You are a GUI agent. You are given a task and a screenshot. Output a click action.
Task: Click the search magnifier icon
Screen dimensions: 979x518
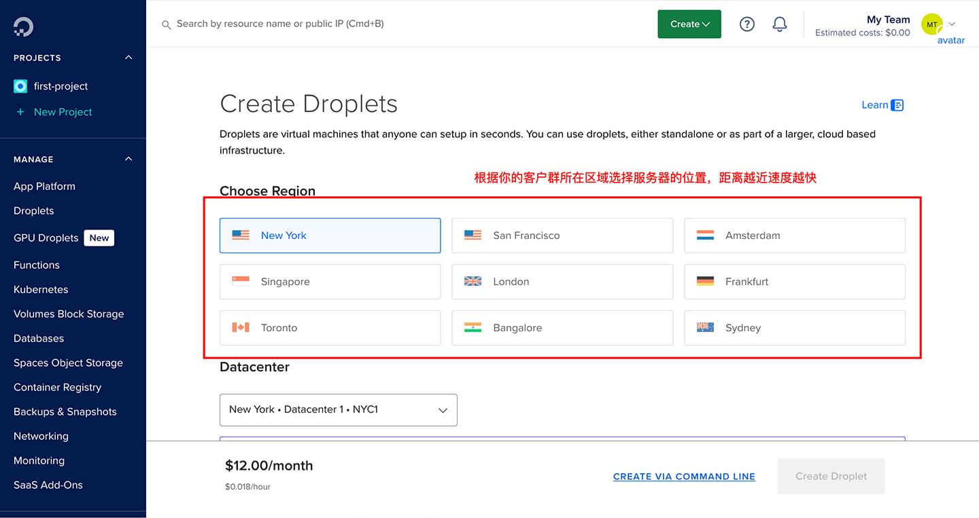pos(166,24)
